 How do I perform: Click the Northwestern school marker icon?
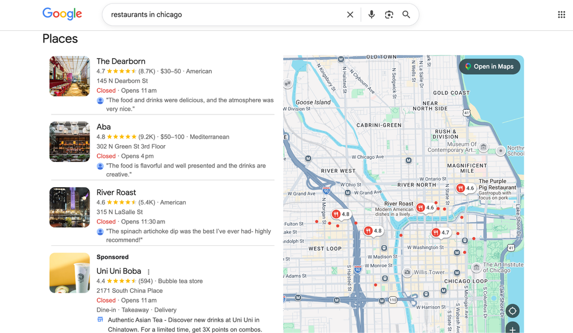(x=501, y=150)
